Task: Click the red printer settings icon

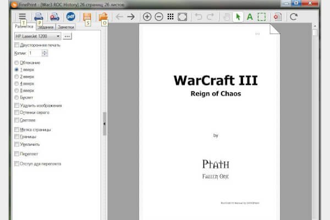Action: [54, 16]
